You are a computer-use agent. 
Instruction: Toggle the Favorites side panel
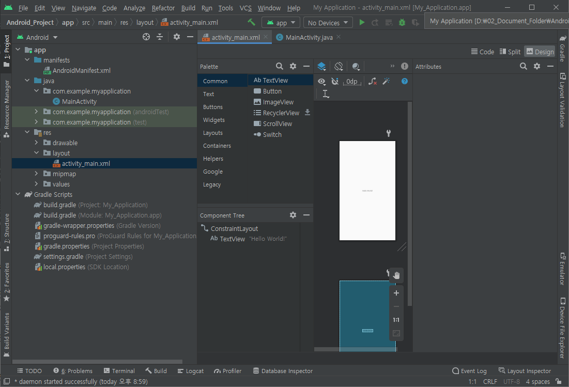[x=7, y=282]
